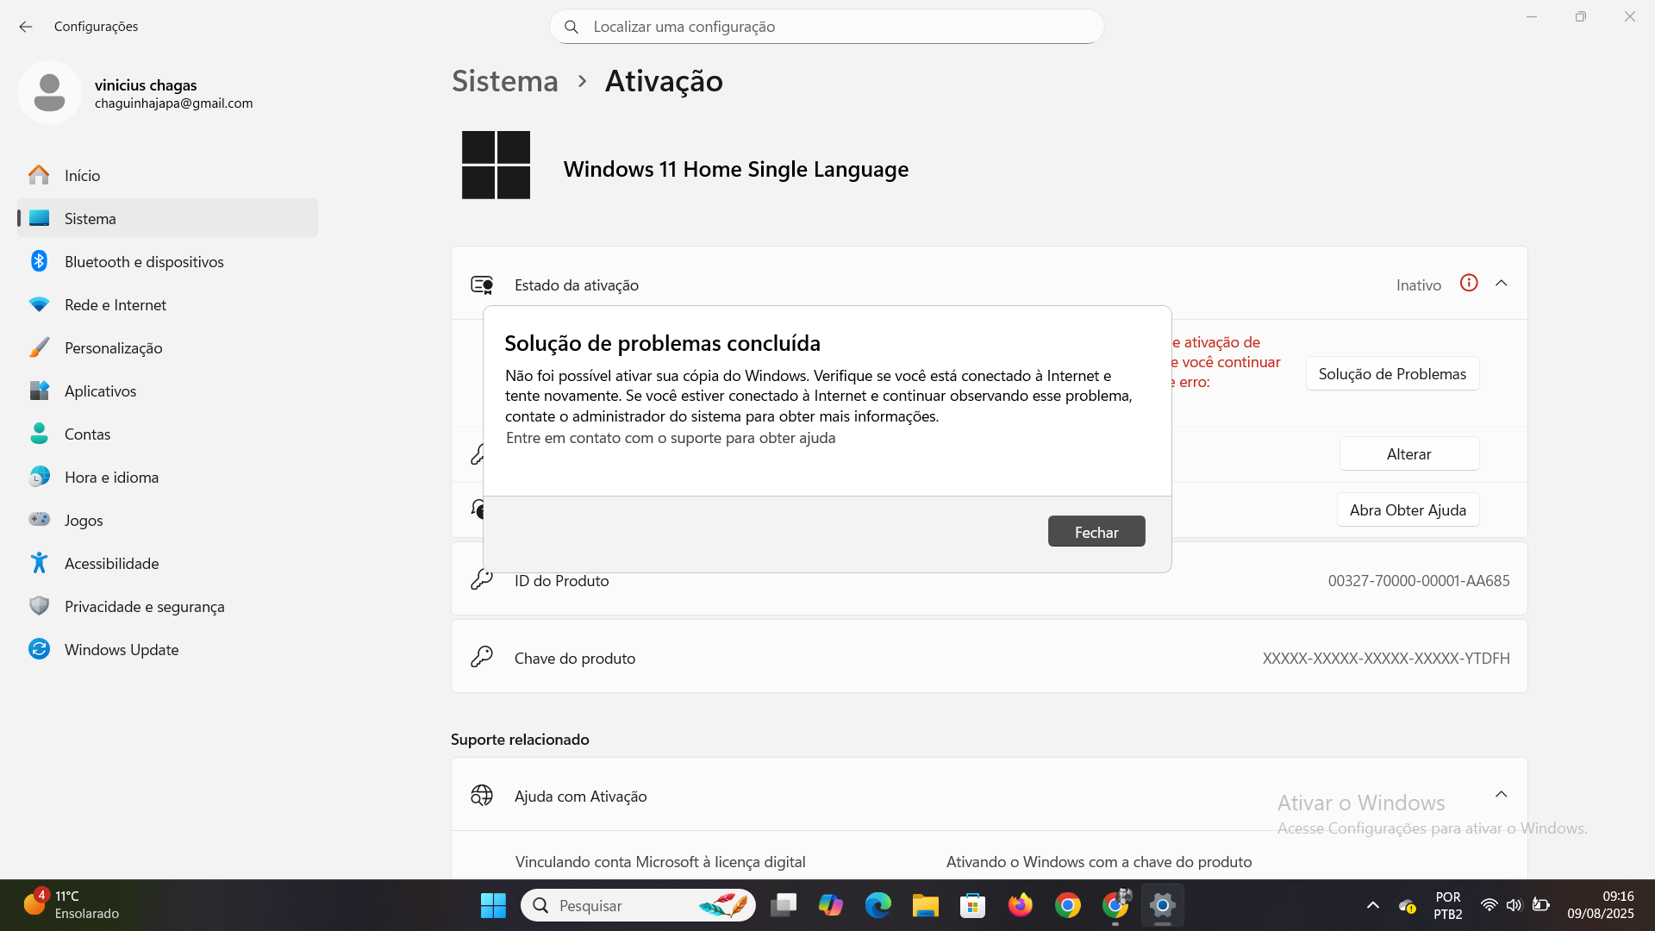Go to Personalização settings
The width and height of the screenshot is (1655, 931).
(x=167, y=347)
